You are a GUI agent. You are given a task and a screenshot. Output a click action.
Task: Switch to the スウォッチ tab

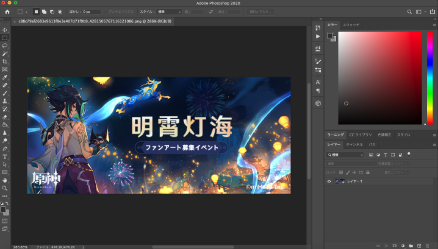351,25
